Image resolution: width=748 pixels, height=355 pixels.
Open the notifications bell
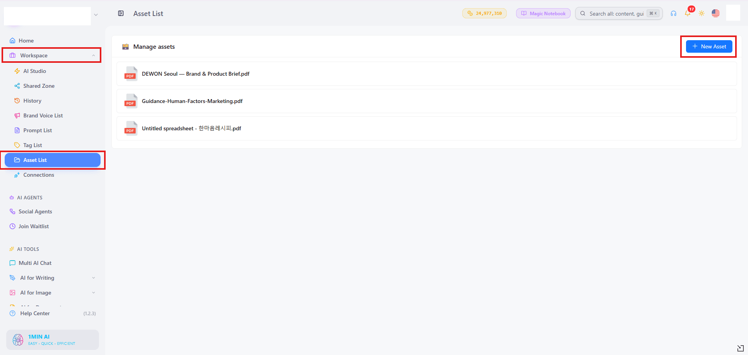[688, 13]
